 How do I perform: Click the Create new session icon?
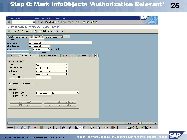pyautogui.click(x=84, y=22)
